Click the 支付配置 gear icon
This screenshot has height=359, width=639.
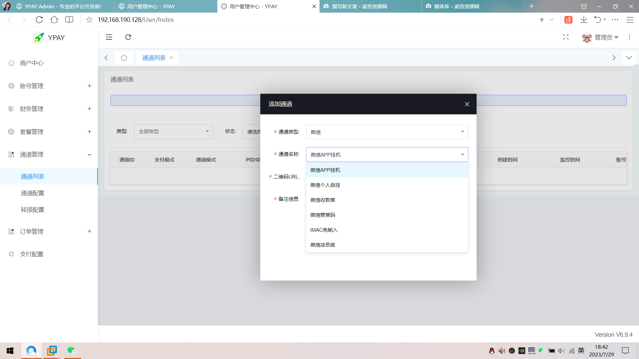click(11, 254)
